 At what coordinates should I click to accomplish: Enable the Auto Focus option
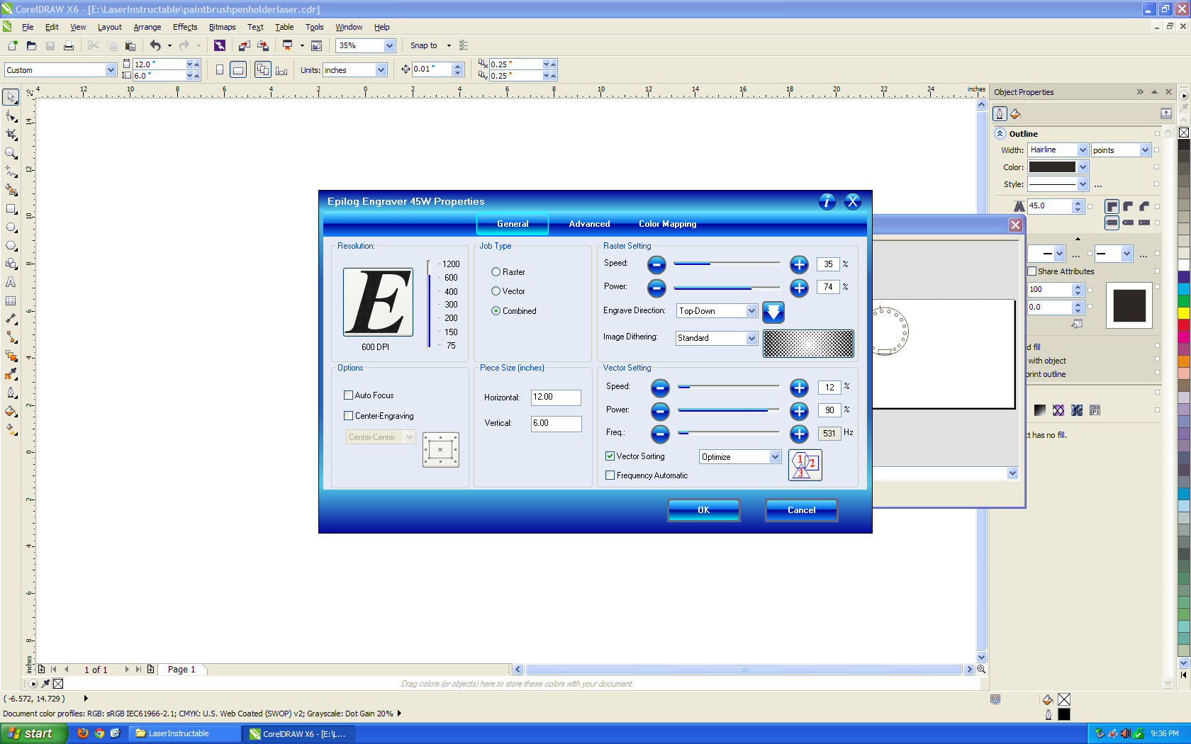tap(348, 395)
